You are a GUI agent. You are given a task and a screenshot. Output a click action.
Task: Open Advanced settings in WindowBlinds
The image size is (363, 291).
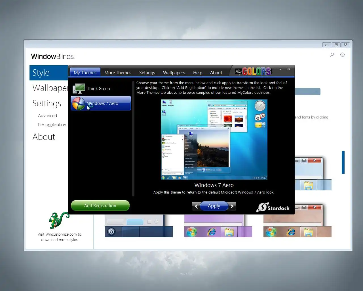point(47,116)
